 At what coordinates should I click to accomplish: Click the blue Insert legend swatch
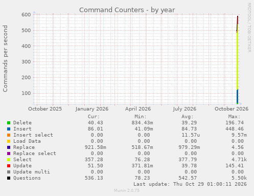click(x=9, y=129)
